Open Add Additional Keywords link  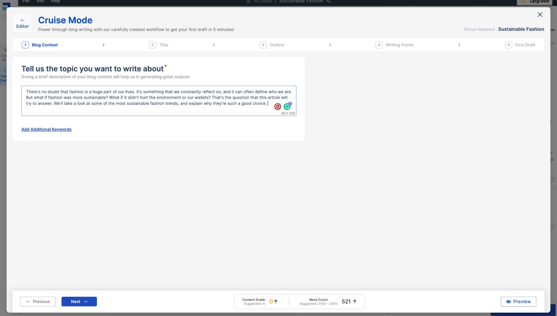click(46, 129)
